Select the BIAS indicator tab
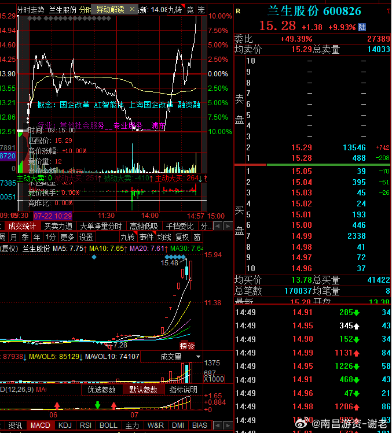Screen dimensions: 392x433 click(x=199, y=425)
